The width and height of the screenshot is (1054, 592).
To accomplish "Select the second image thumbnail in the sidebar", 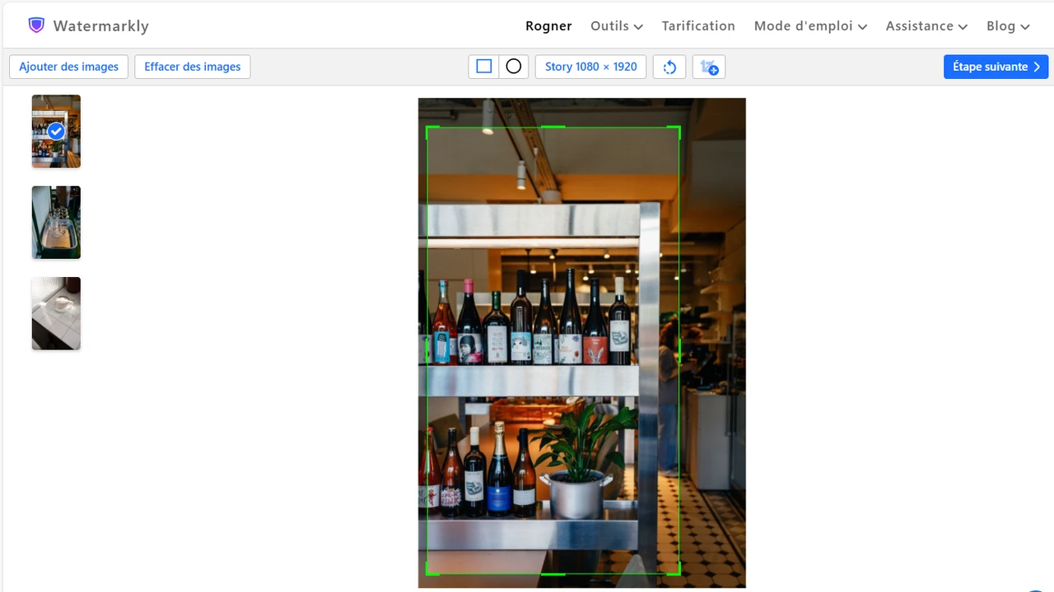I will coord(55,222).
